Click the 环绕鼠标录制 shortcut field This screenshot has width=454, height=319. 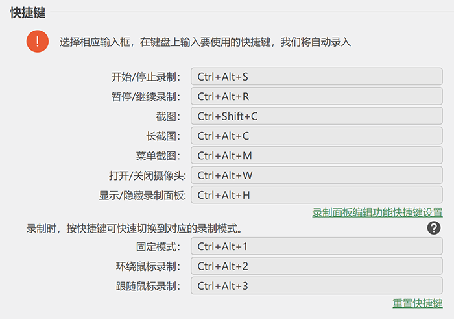tap(317, 266)
